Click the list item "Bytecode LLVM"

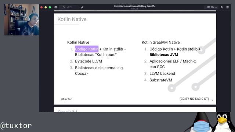click(88, 61)
